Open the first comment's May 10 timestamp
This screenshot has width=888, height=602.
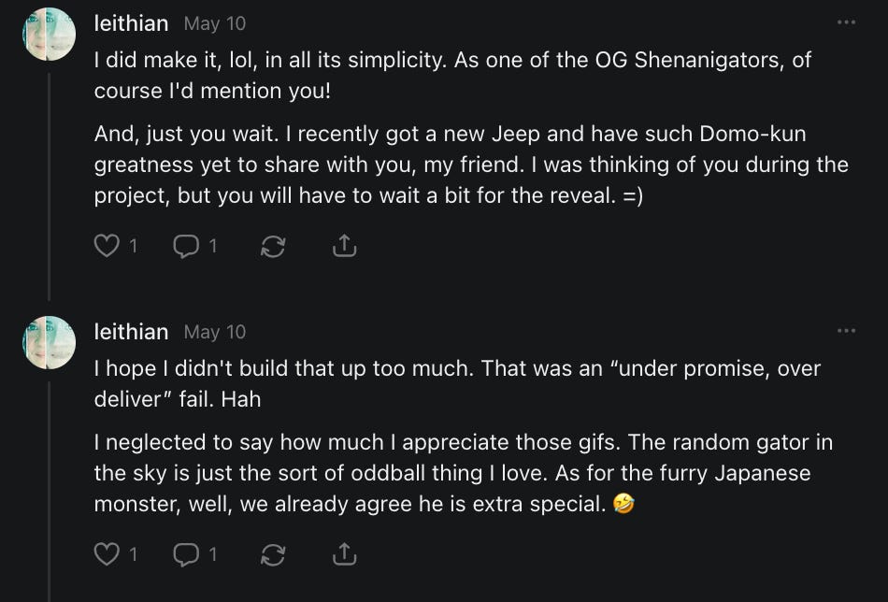click(x=215, y=23)
